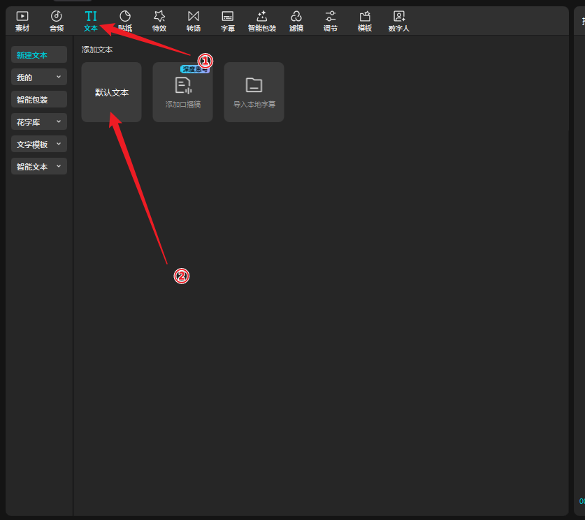Expand the 我的 dropdown in sidebar
The width and height of the screenshot is (585, 520).
[39, 77]
